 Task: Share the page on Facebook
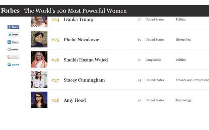point(13,27)
